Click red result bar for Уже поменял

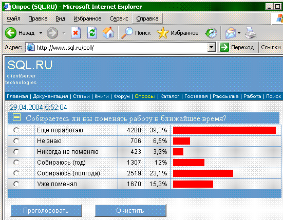click(x=193, y=184)
